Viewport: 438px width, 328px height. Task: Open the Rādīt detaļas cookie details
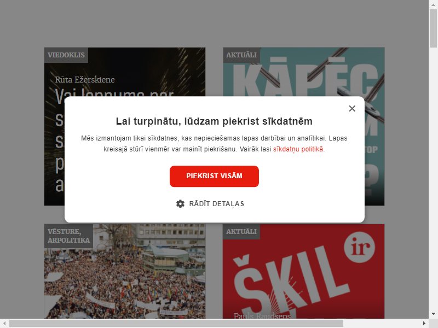[x=210, y=203]
